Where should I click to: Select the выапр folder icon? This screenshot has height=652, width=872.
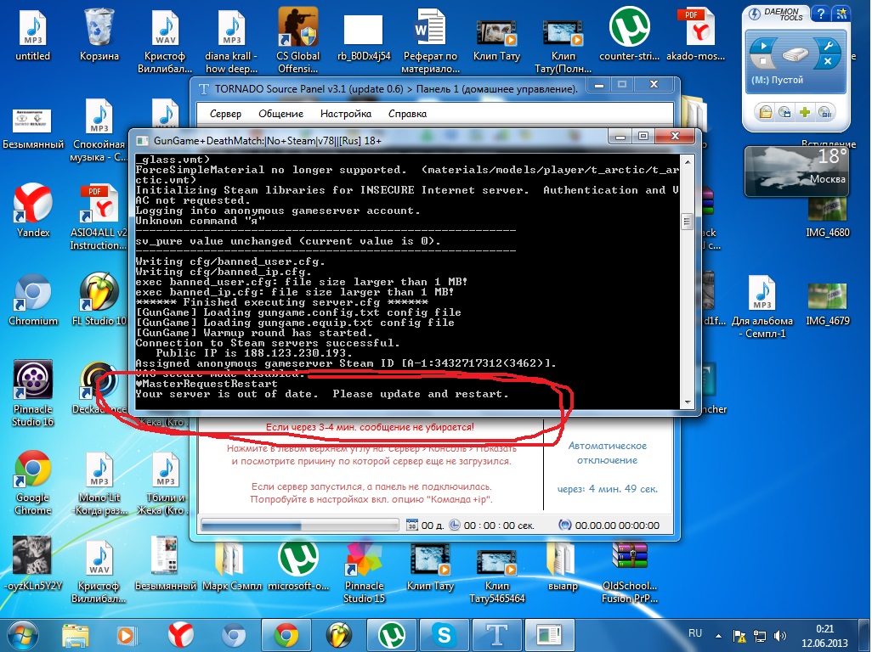563,566
